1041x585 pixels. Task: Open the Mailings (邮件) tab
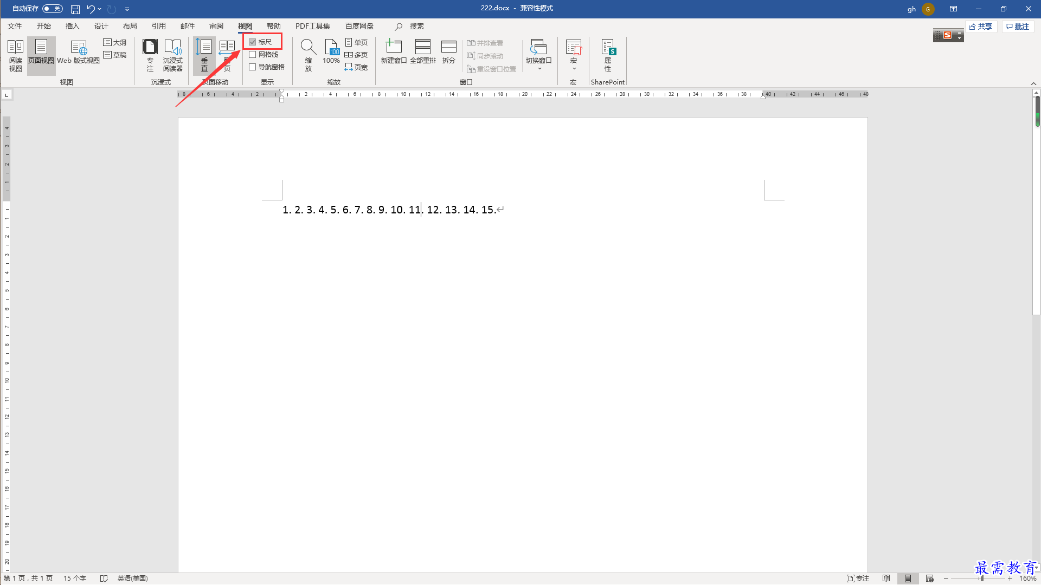(x=187, y=26)
